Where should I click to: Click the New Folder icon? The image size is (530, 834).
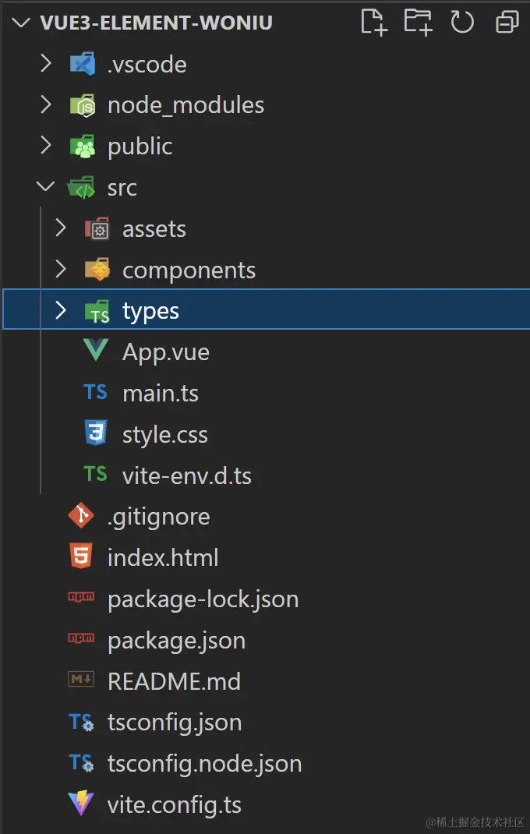(418, 23)
